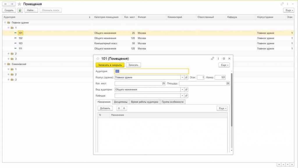Open the Еще menu in the dialog header
The height and width of the screenshot is (168, 298).
pyautogui.click(x=224, y=65)
